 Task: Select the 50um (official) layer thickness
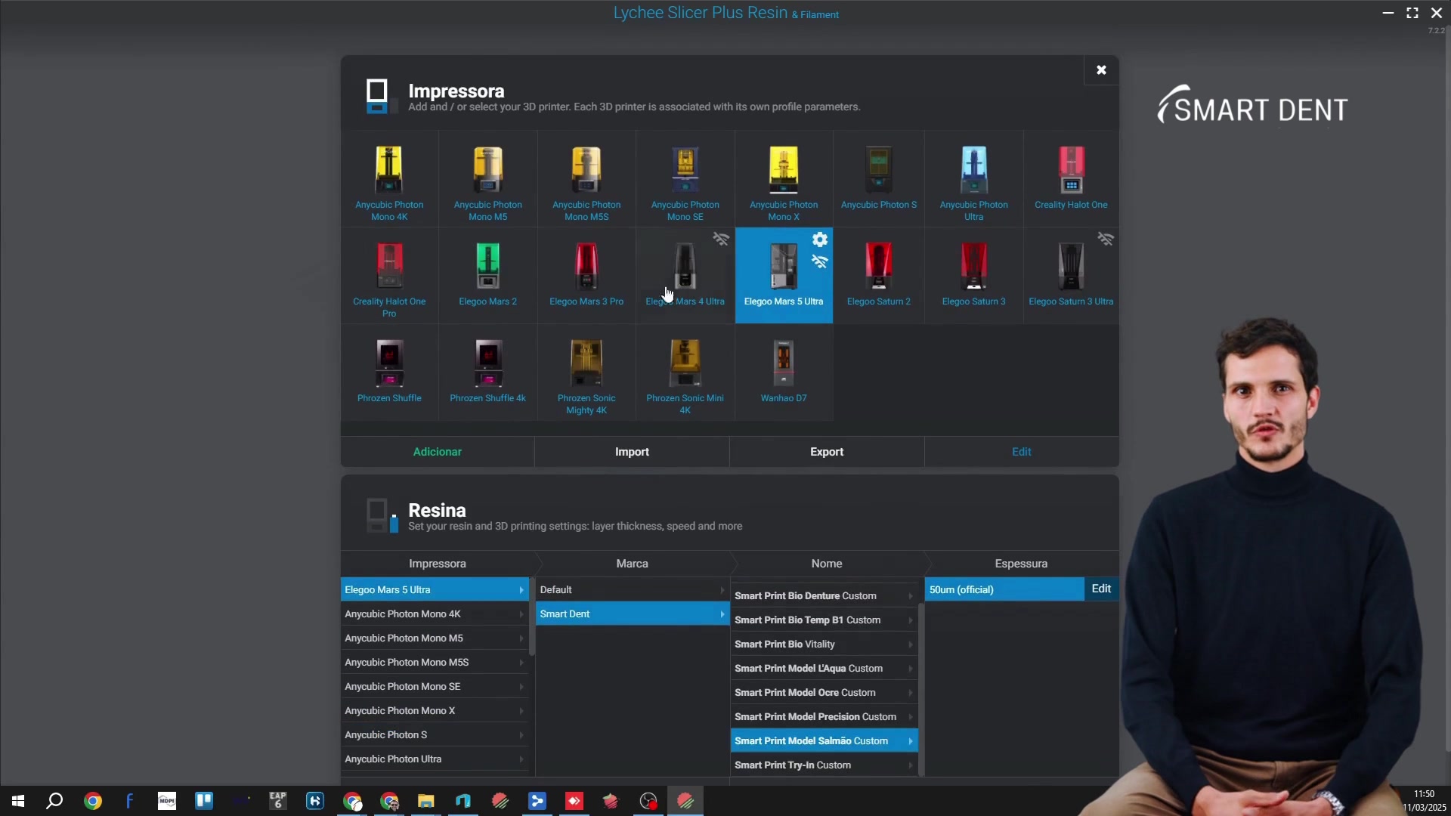tap(1004, 590)
